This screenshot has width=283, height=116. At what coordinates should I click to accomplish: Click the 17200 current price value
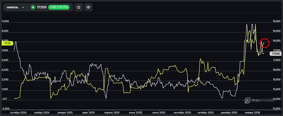(42, 7)
